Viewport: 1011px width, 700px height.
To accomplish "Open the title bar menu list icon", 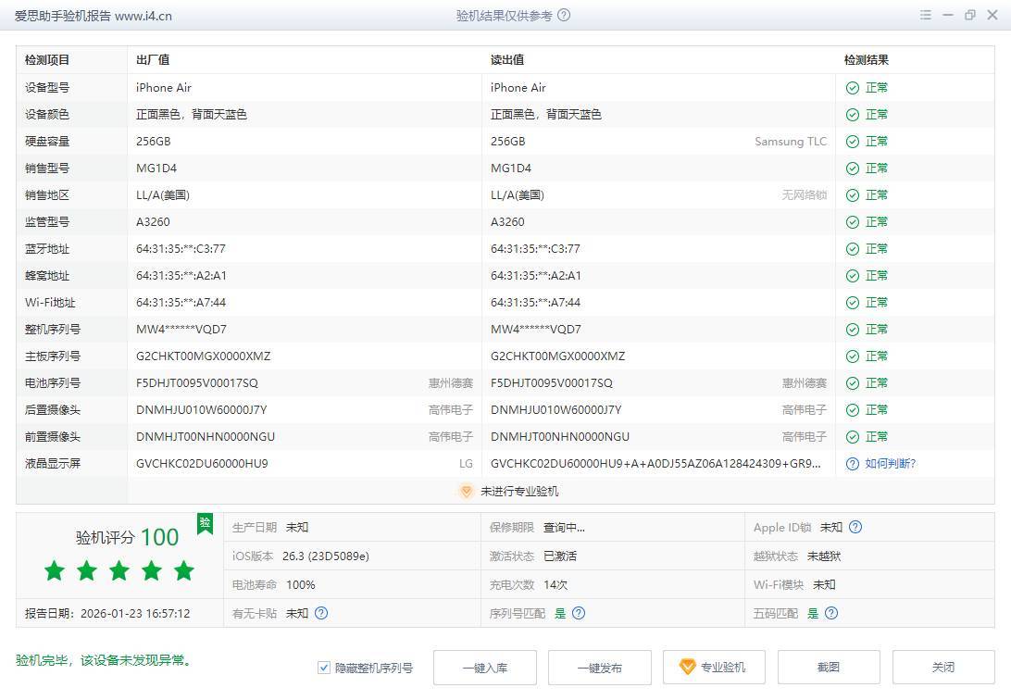I will pyautogui.click(x=926, y=16).
